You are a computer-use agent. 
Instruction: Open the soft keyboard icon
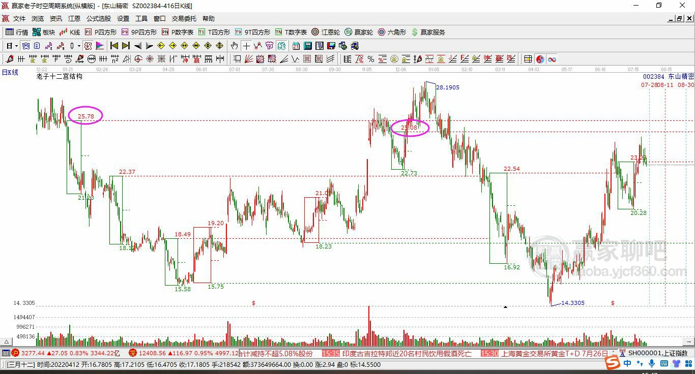tap(663, 363)
